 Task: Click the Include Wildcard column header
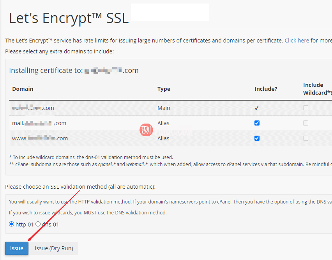(x=316, y=88)
